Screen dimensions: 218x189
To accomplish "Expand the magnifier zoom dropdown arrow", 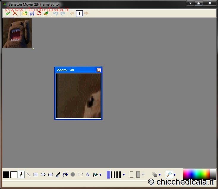I will (x=175, y=175).
